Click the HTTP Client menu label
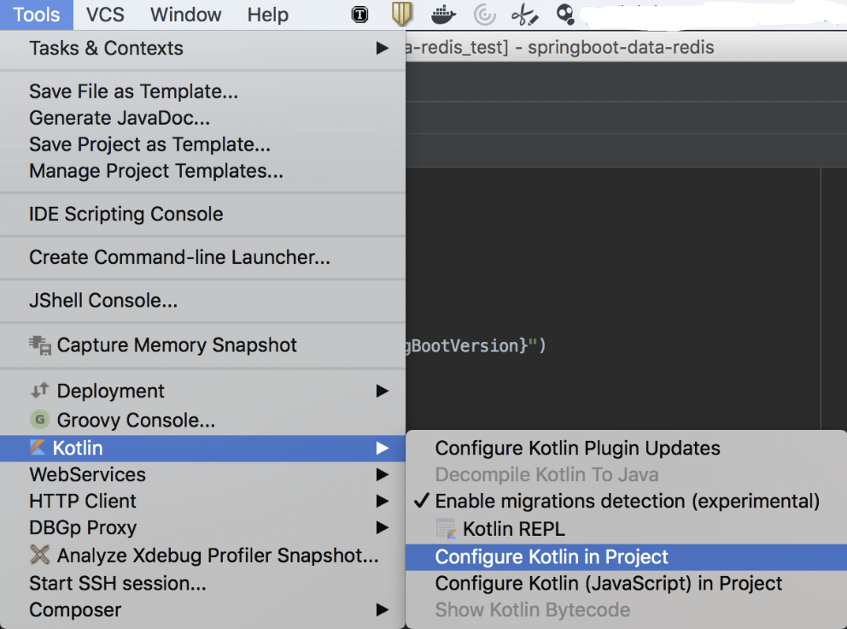The height and width of the screenshot is (629, 847). click(83, 501)
